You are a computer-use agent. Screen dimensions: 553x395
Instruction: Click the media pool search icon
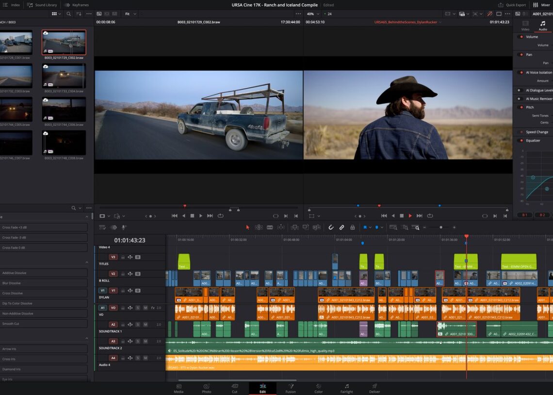click(68, 14)
